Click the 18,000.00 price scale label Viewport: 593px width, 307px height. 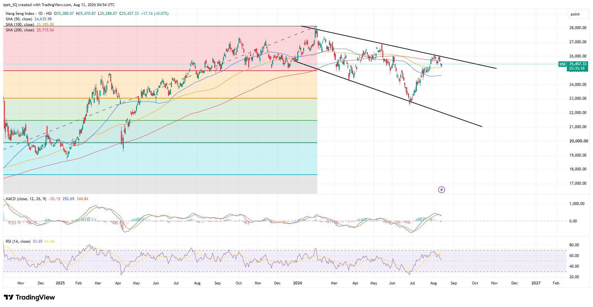click(x=578, y=169)
